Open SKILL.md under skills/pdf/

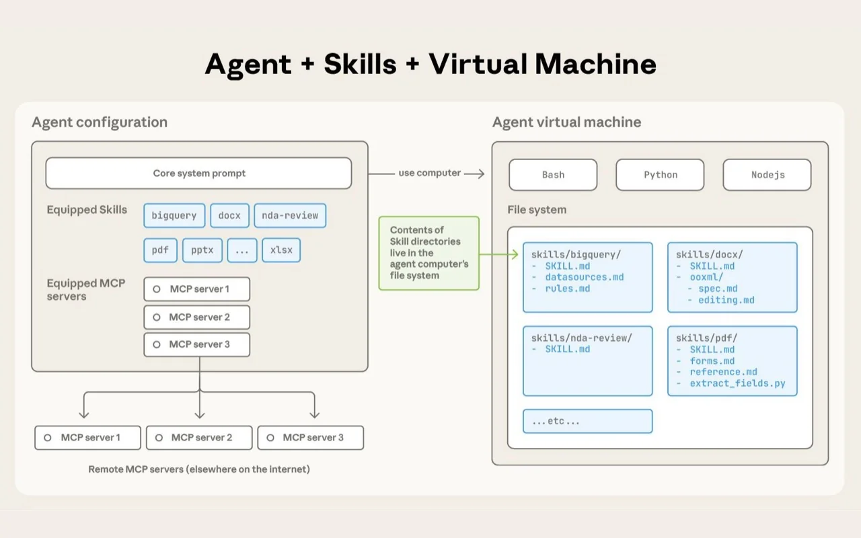(712, 350)
